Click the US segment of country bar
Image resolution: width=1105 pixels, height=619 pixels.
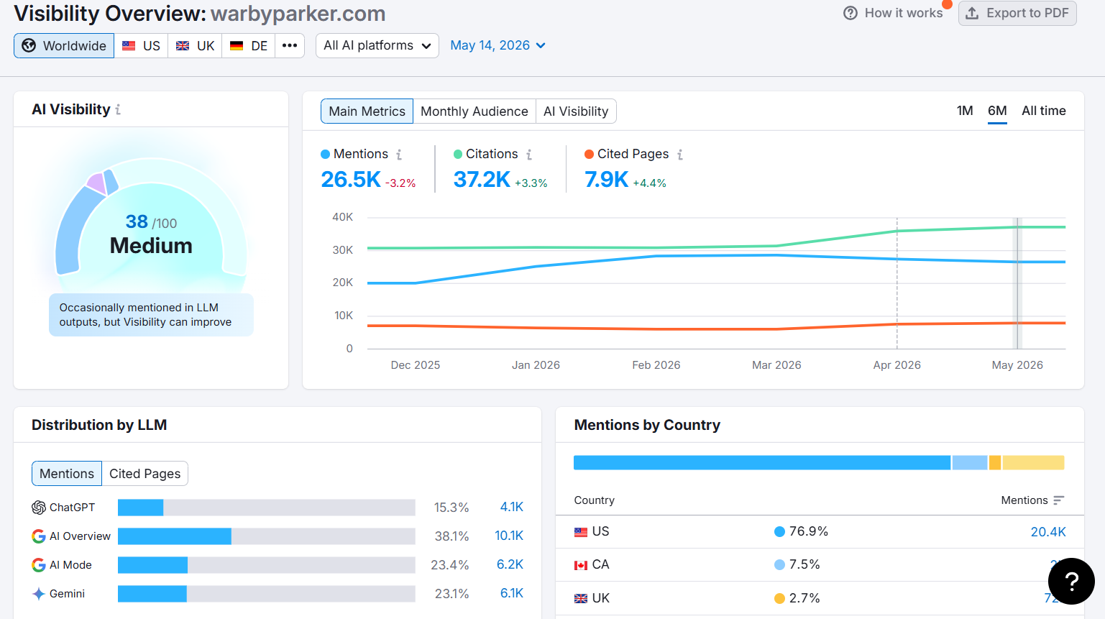point(762,462)
